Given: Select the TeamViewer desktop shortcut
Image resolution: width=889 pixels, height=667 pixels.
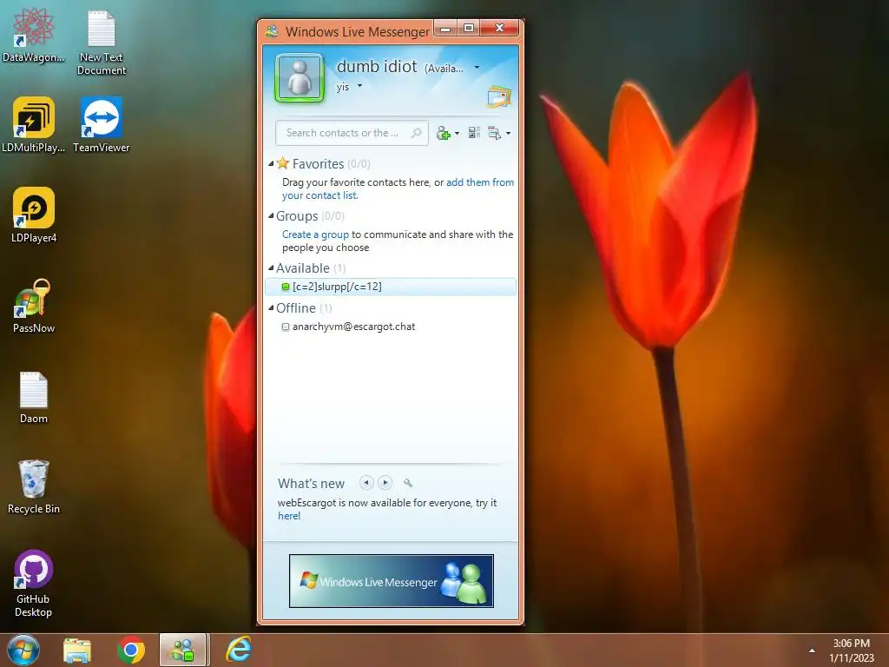Looking at the screenshot, I should (x=102, y=125).
